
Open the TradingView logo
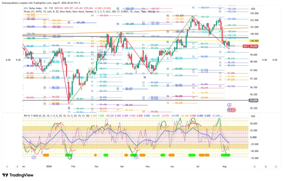coord(18,175)
